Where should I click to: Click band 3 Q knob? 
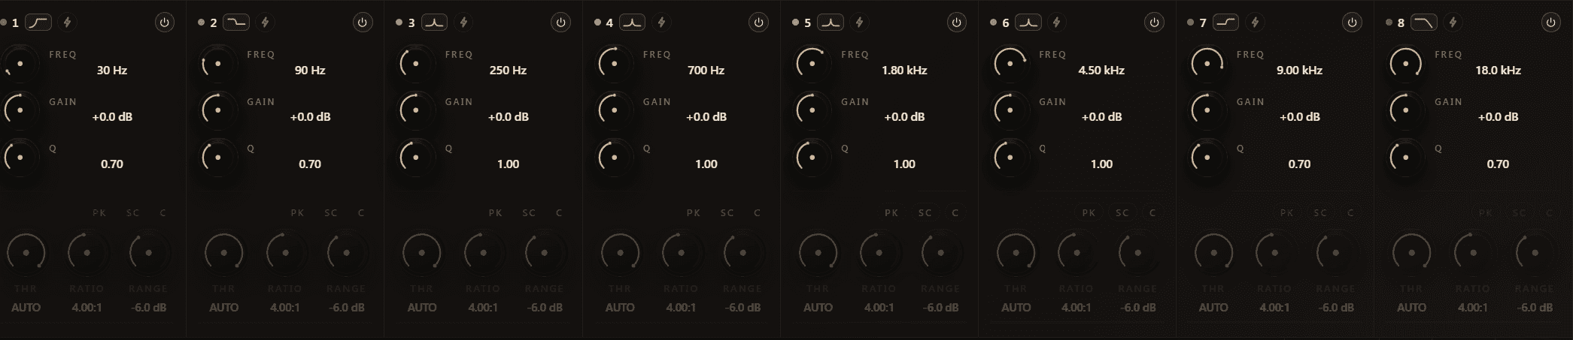416,158
